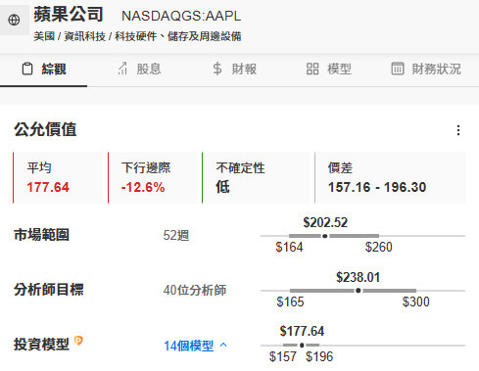Open the 綜觀 tab
The width and height of the screenshot is (479, 371).
(x=44, y=70)
